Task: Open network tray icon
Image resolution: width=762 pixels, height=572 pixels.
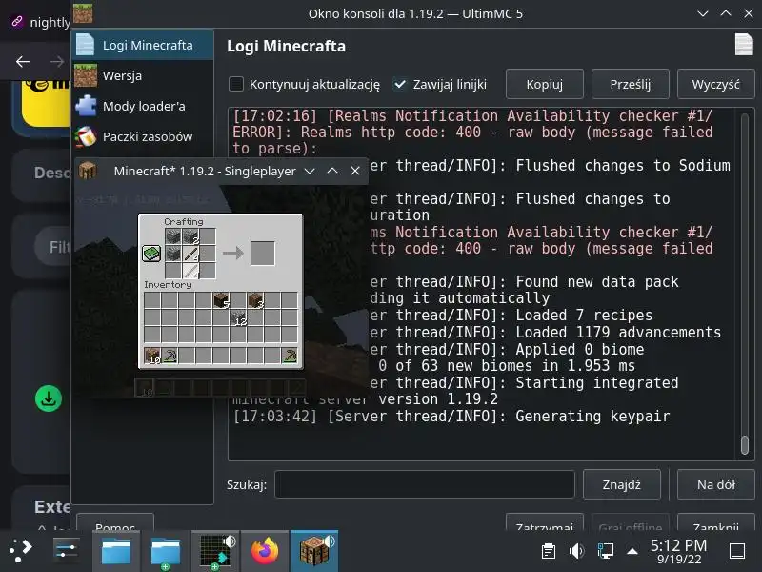Action: tap(605, 551)
